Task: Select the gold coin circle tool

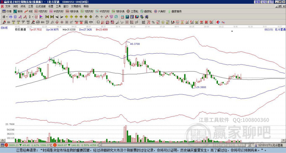Action: coord(163,22)
